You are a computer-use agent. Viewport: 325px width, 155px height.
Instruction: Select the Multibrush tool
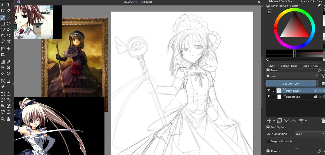point(9,41)
